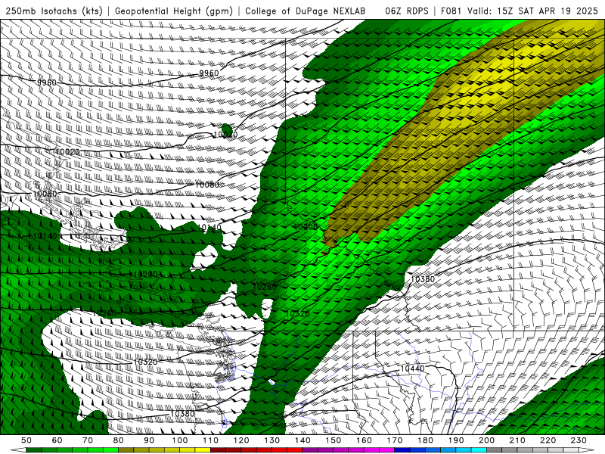Screen dimensions: 605x454
Task: Click the 9960 contour label at top center
Action: point(209,73)
